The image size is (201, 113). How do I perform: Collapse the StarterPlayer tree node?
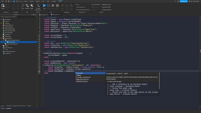[1, 38]
